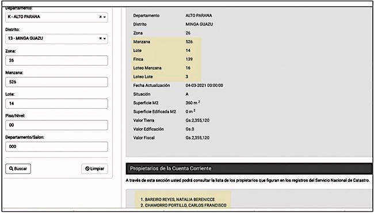Image resolution: width=374 pixels, height=213 pixels.
Task: Click the Zona input field
Action: pyautogui.click(x=56, y=60)
